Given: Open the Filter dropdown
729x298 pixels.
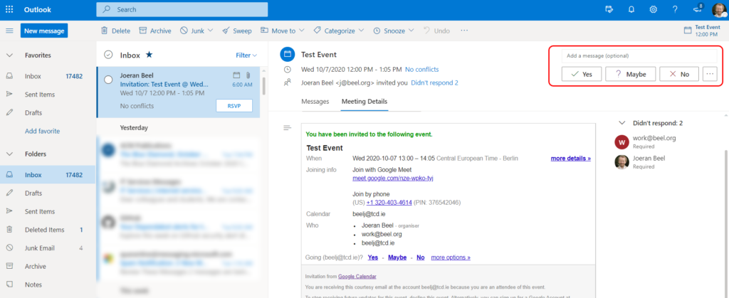Looking at the screenshot, I should (x=246, y=55).
